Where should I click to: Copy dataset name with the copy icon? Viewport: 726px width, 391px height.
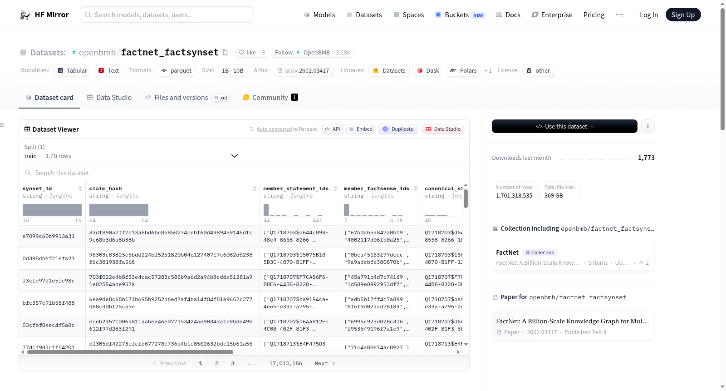[x=225, y=52]
